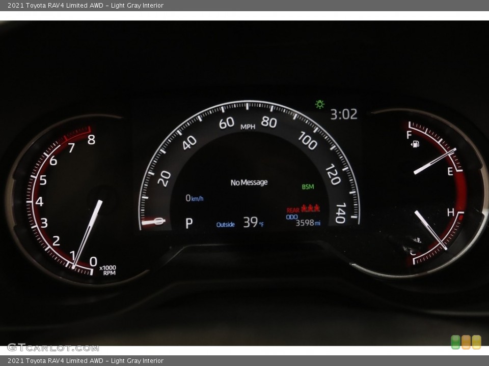Viewport: 489px width, 366px height.
Task: Click the F label on fuel gauge
Action: [x=409, y=135]
